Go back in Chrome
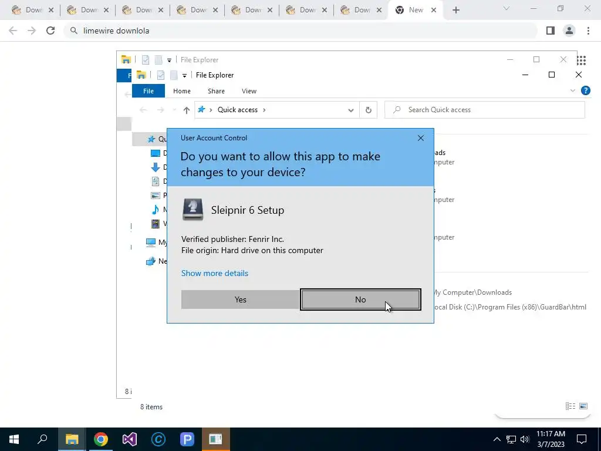 pos(13,31)
